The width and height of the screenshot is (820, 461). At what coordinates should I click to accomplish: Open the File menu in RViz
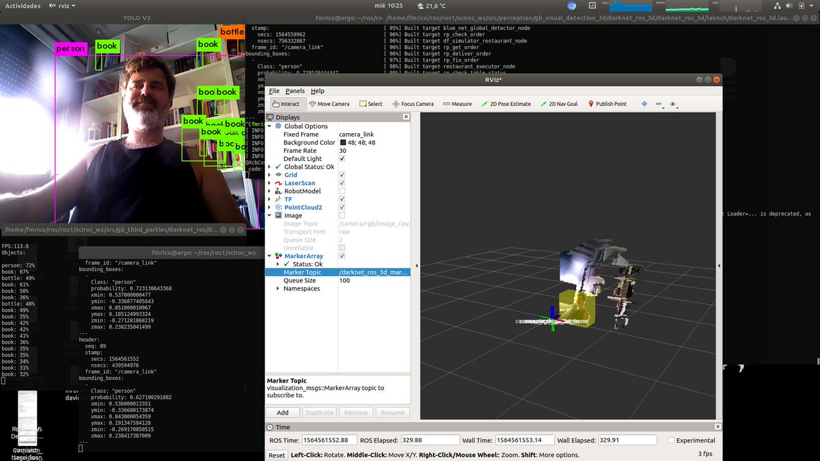[274, 91]
